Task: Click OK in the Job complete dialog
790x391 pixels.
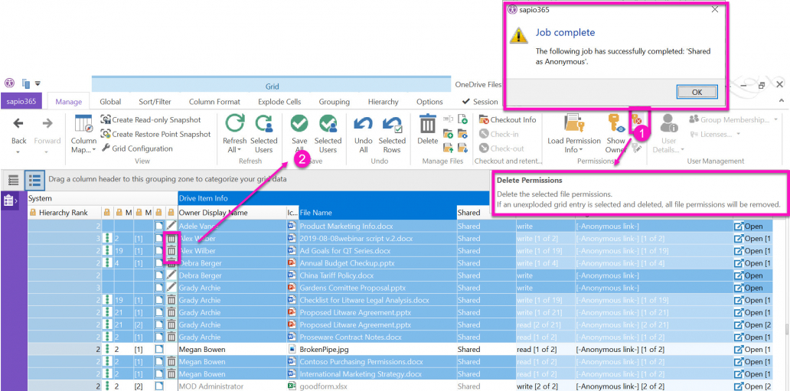Action: [x=697, y=93]
